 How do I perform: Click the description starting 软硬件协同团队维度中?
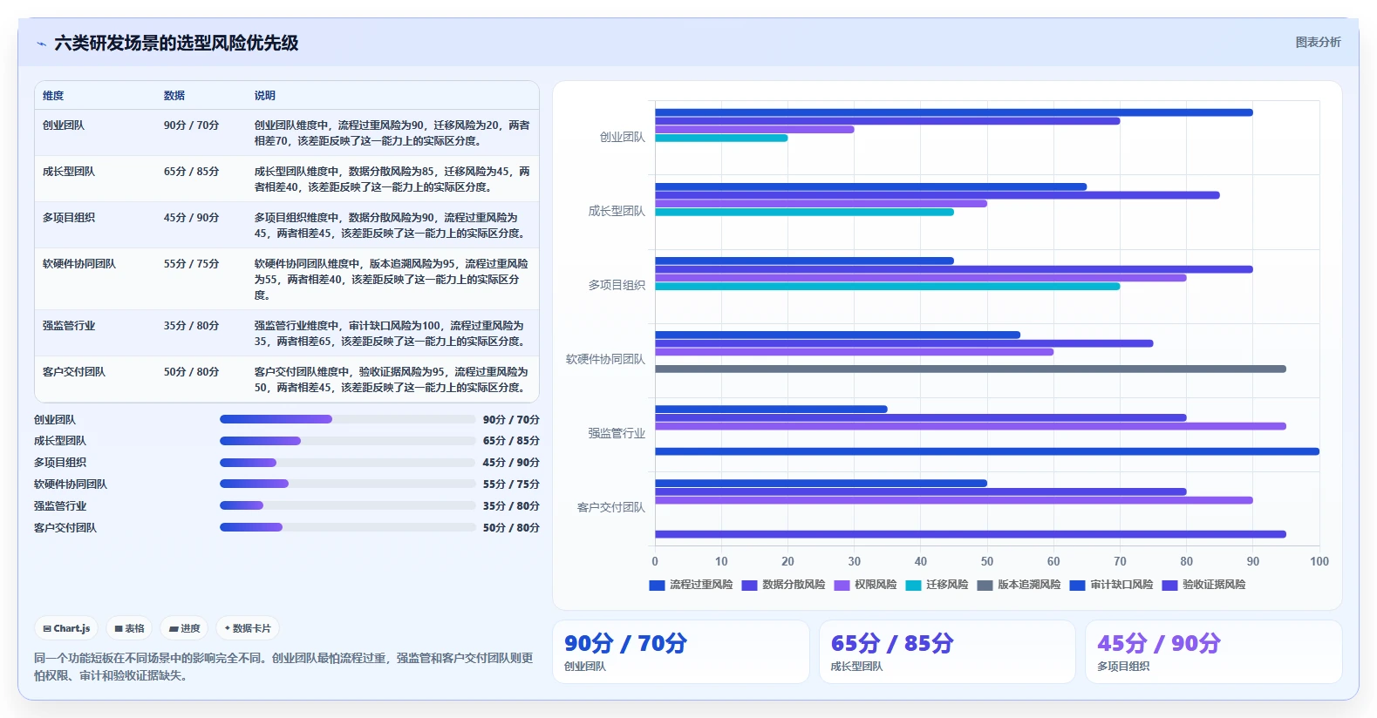tap(392, 280)
